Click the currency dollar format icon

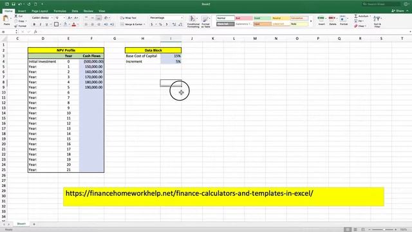152,24
